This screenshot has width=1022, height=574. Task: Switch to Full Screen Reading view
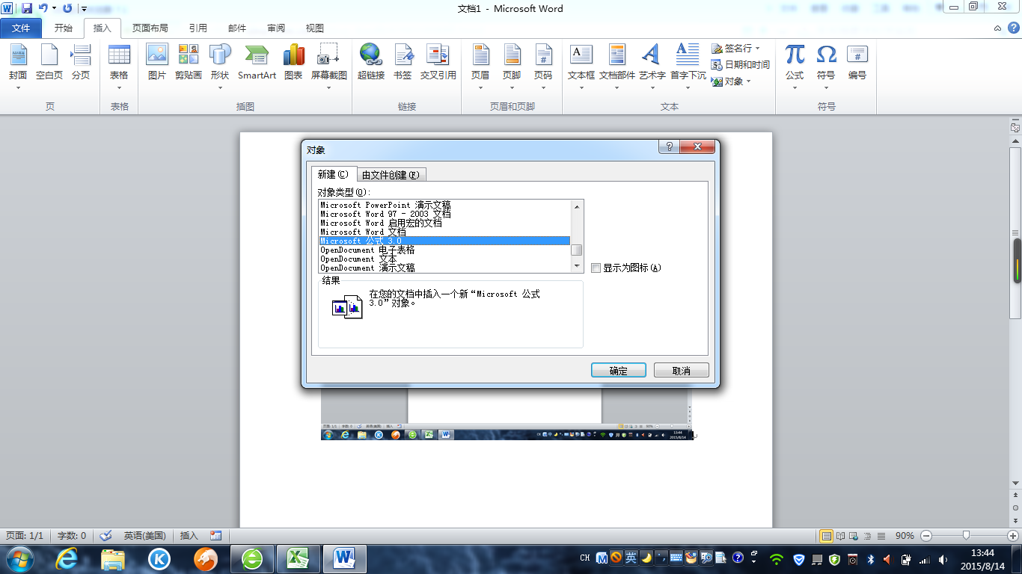tap(841, 536)
